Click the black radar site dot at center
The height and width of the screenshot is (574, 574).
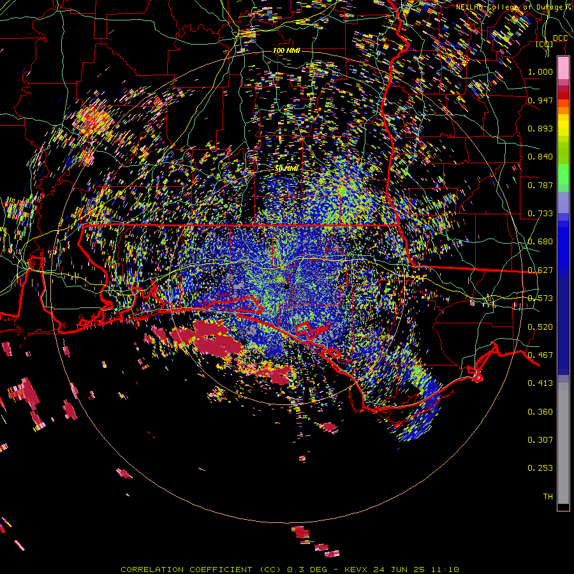pos(286,286)
